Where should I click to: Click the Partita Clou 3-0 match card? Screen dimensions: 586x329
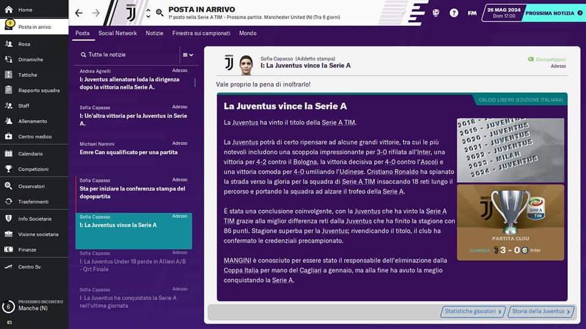click(x=510, y=222)
